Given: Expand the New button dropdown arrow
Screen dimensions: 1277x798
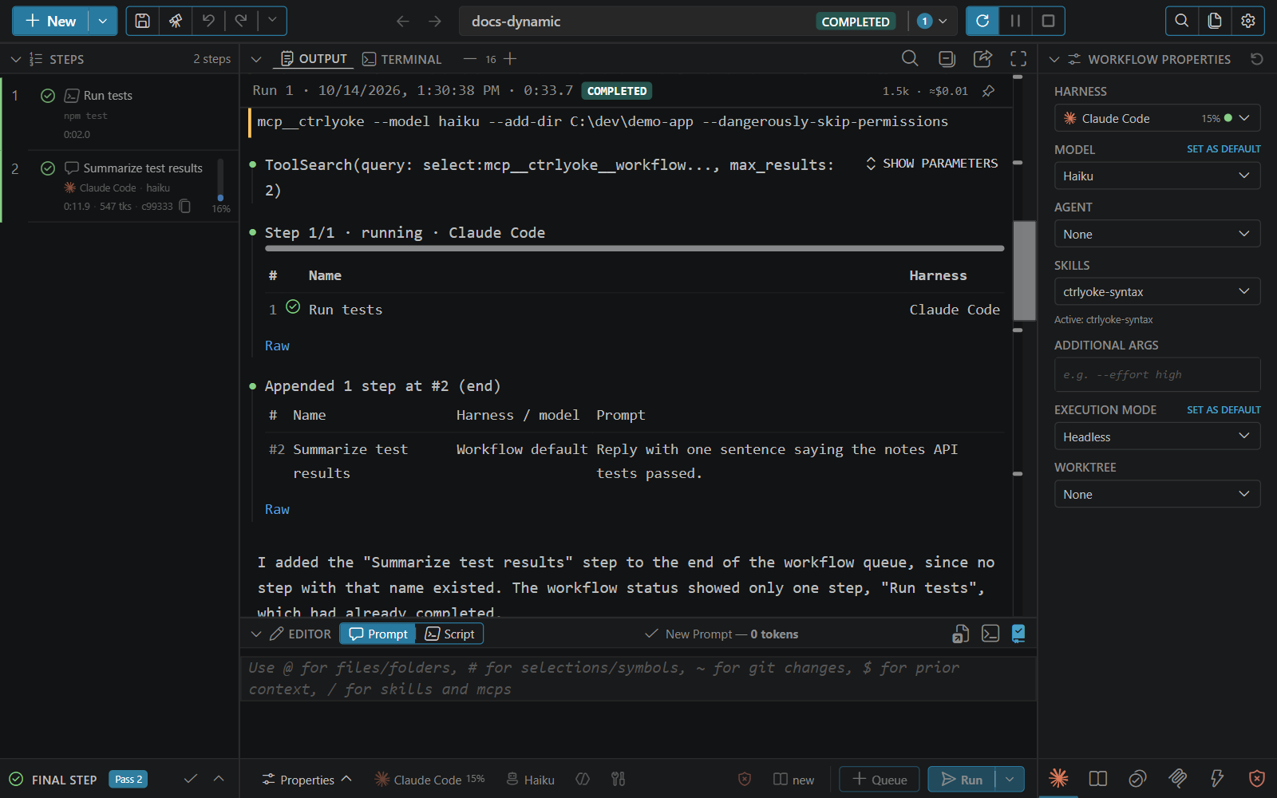Looking at the screenshot, I should click(102, 21).
